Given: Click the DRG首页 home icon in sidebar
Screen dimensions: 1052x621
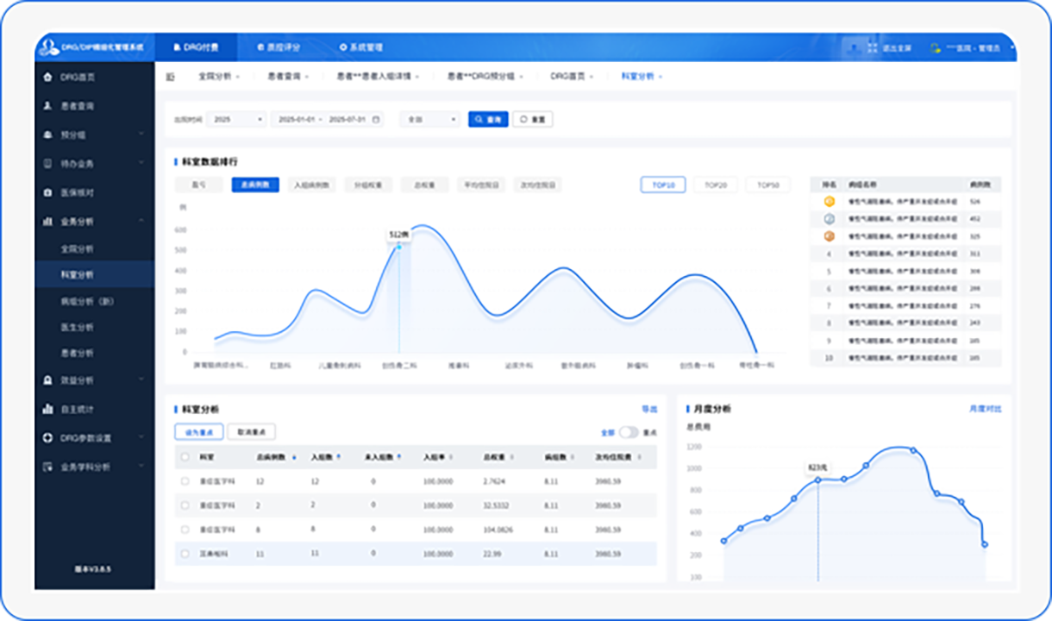Looking at the screenshot, I should tap(47, 77).
